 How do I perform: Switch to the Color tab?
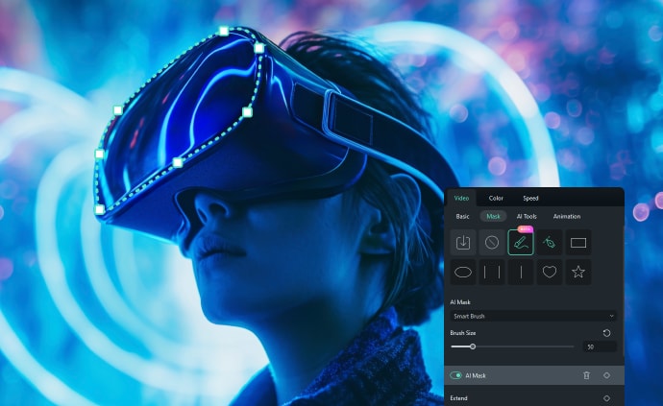(496, 198)
